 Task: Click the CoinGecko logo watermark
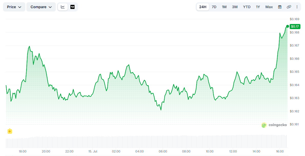tap(274, 125)
